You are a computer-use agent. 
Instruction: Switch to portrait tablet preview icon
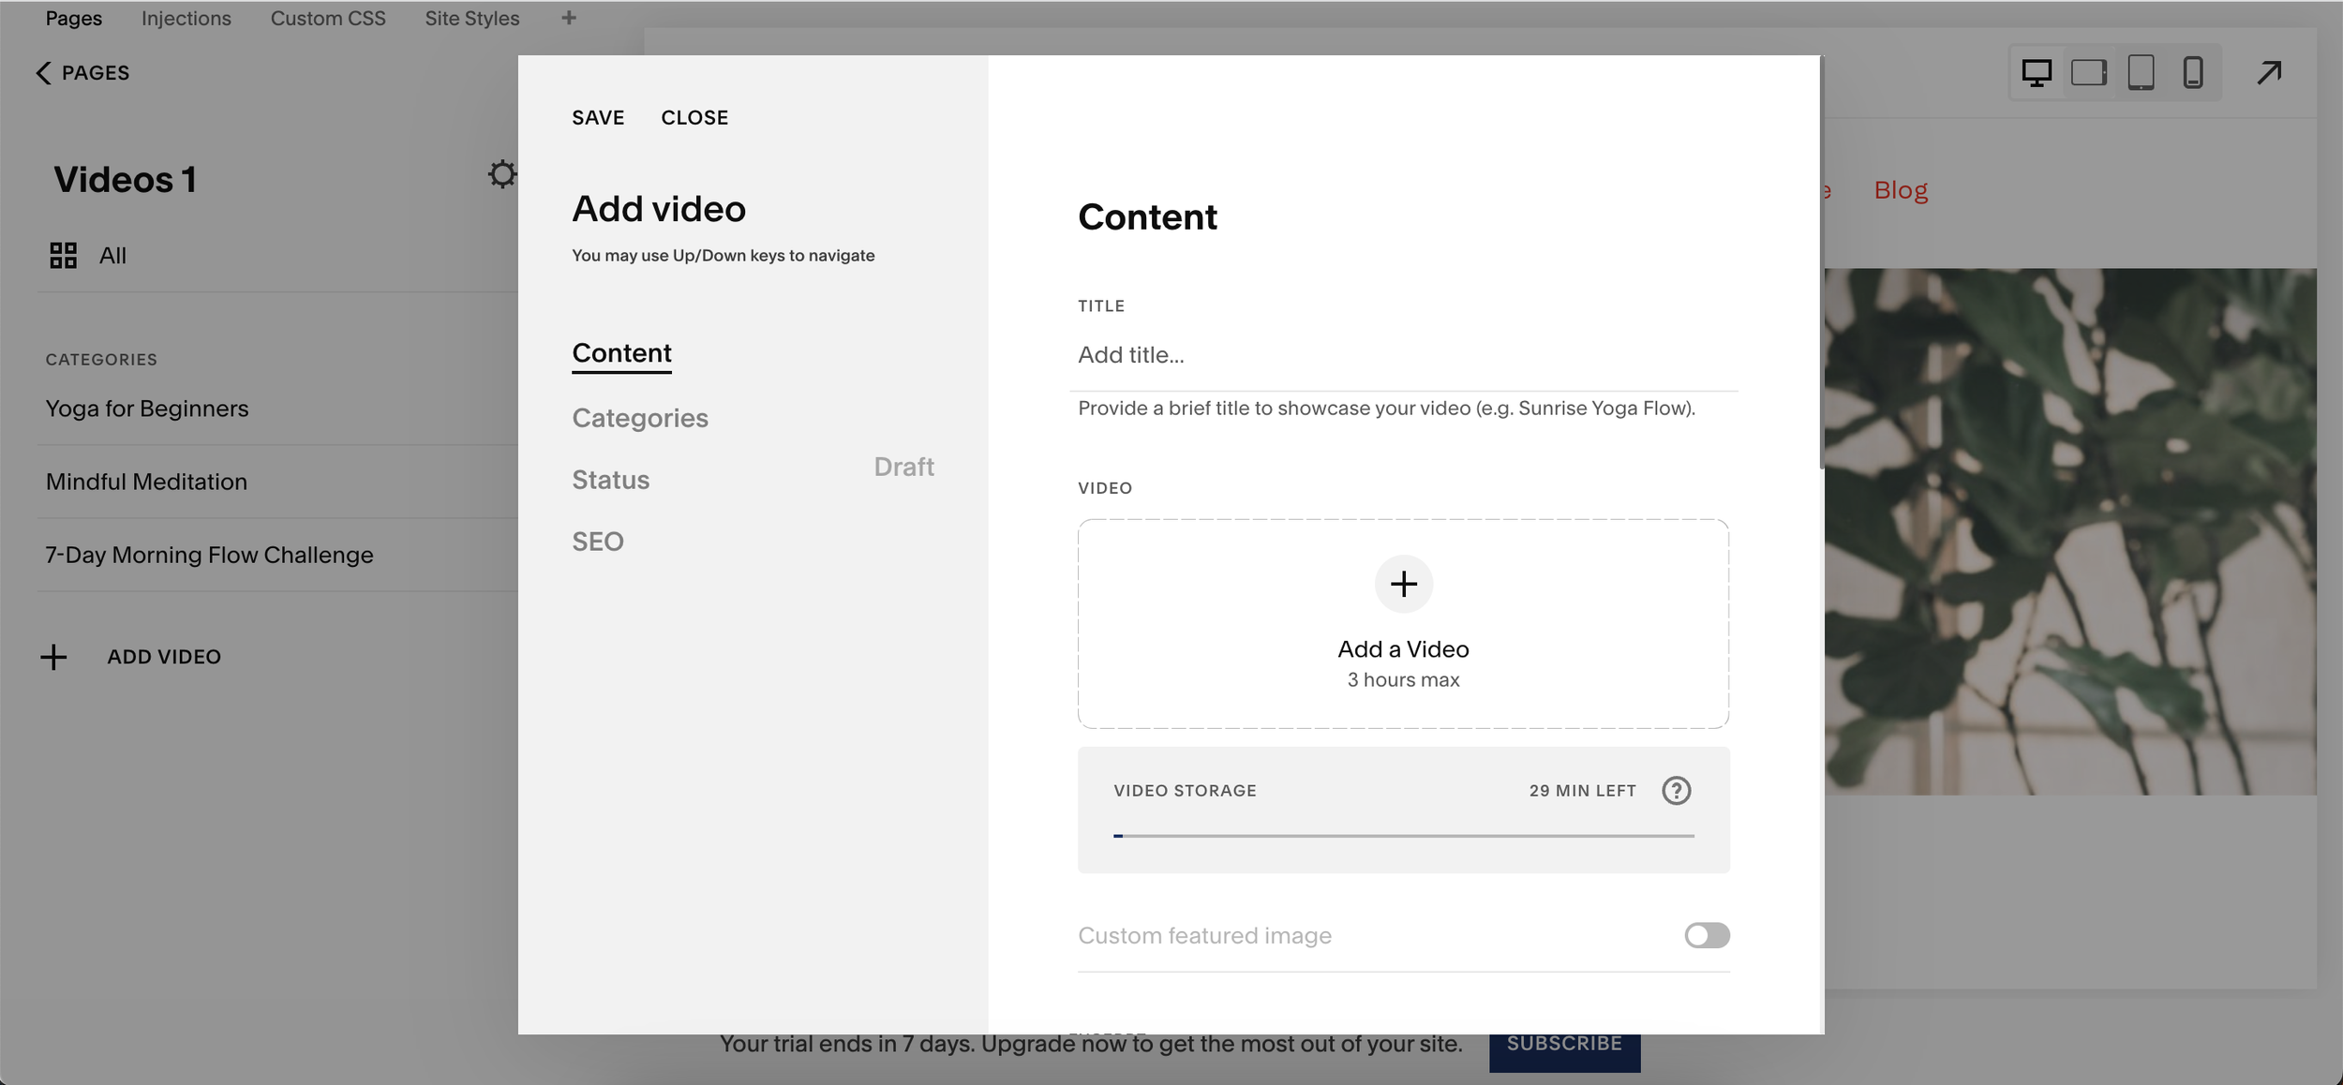coord(2141,73)
